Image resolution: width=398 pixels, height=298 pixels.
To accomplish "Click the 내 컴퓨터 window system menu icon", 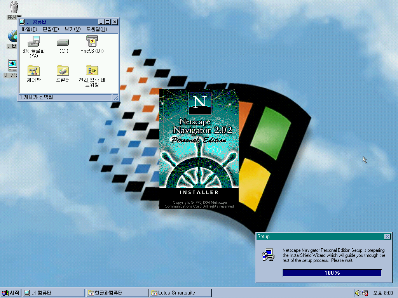I will click(22, 22).
